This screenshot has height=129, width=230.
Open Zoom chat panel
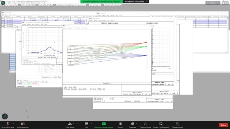pos(86,125)
